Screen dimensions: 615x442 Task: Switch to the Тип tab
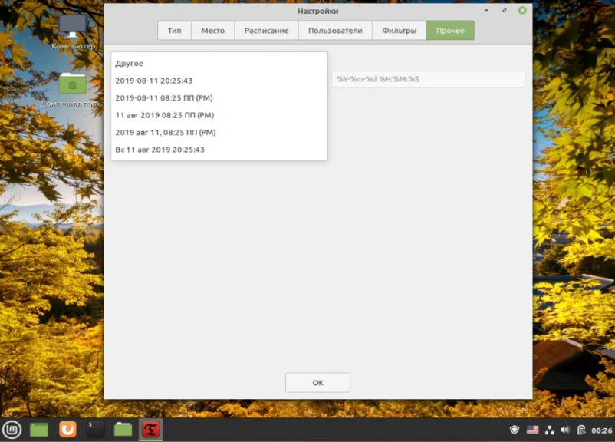coord(175,31)
